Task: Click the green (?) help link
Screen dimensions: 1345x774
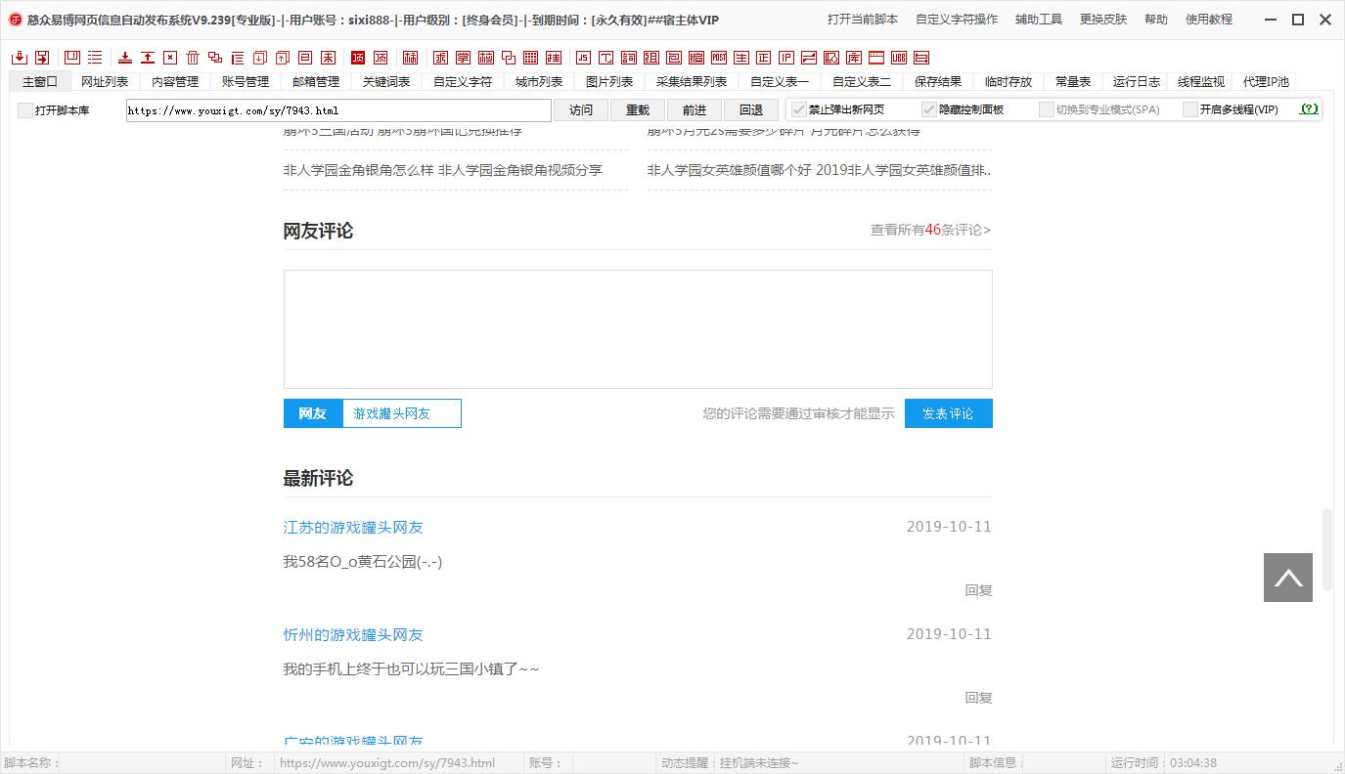Action: click(x=1309, y=109)
